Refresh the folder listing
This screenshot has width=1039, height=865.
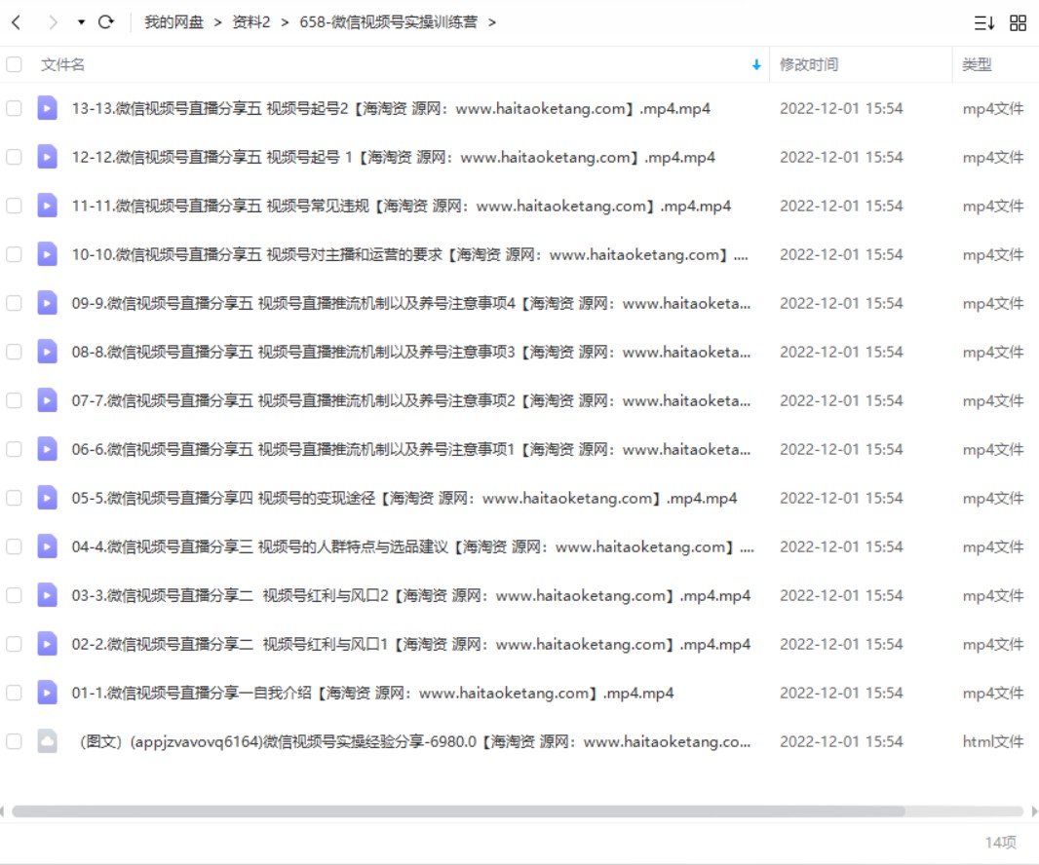[105, 22]
